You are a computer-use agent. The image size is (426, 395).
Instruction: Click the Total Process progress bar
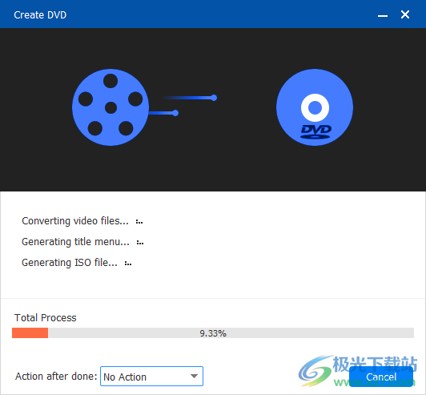click(x=213, y=333)
